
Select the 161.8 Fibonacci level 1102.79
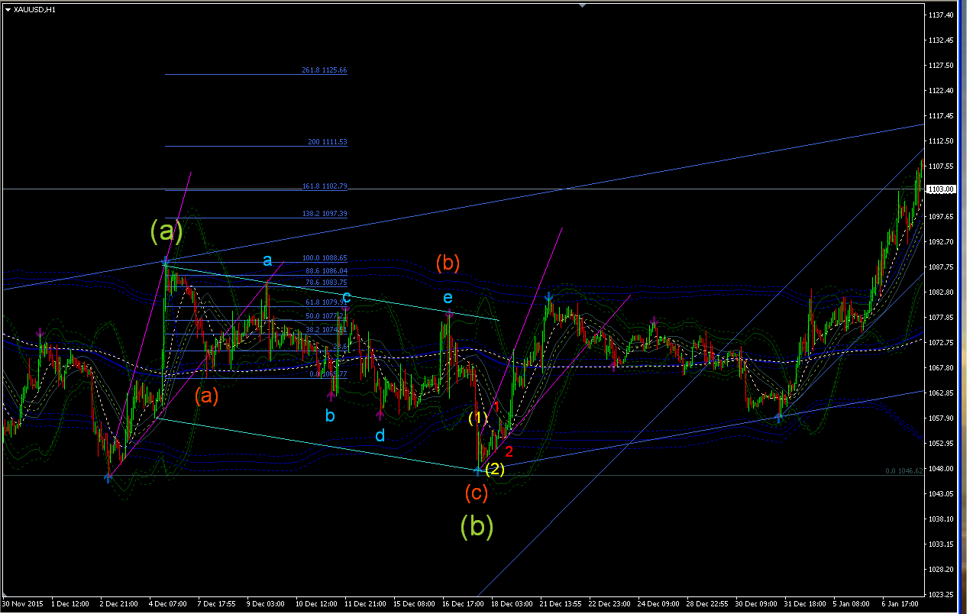324,186
